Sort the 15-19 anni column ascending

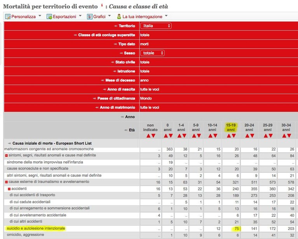point(228,136)
